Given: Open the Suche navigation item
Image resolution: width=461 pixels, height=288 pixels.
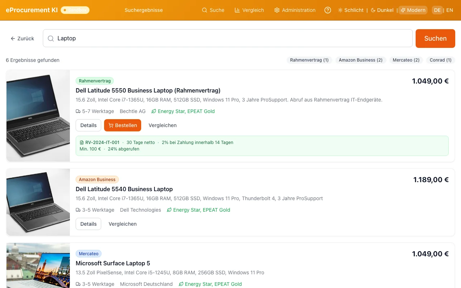Looking at the screenshot, I should click(x=213, y=10).
